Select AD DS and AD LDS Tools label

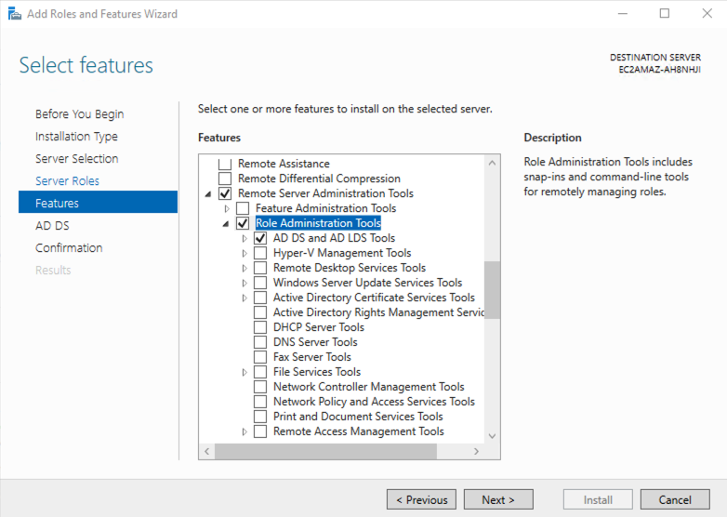point(334,238)
